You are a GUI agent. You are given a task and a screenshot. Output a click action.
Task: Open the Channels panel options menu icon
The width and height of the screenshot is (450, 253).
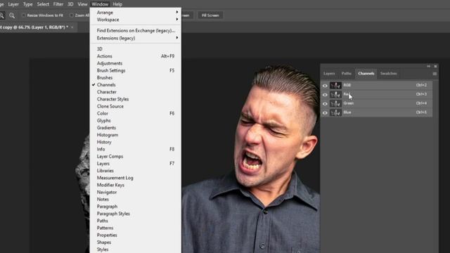pos(435,74)
